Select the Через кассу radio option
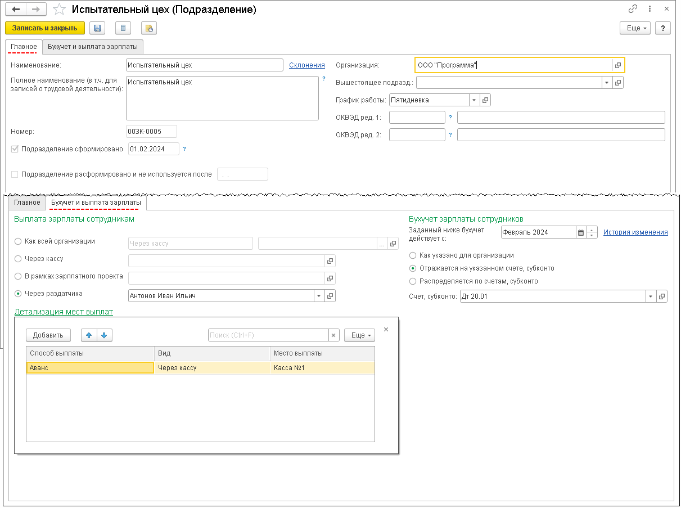Viewport: 681px width, 508px height. 19,259
